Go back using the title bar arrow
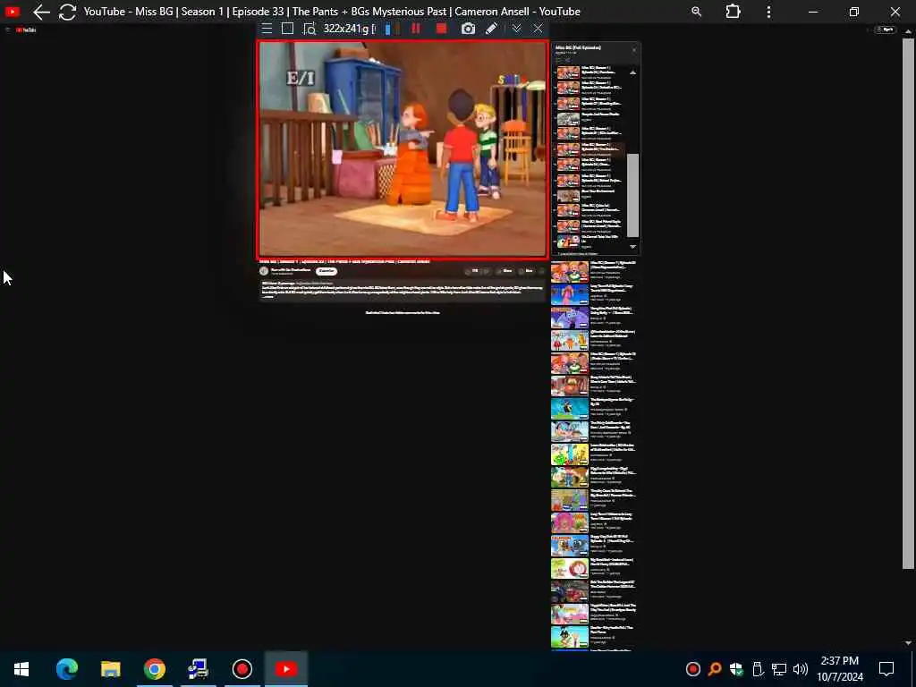Screen dimensions: 916x687 41,12
